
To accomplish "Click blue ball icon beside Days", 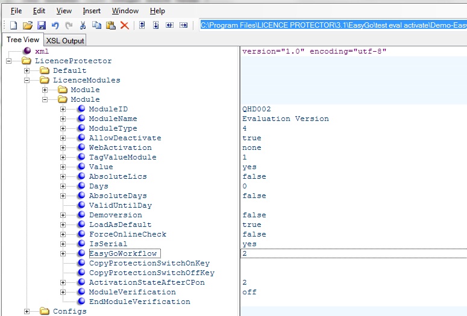I will [x=81, y=186].
